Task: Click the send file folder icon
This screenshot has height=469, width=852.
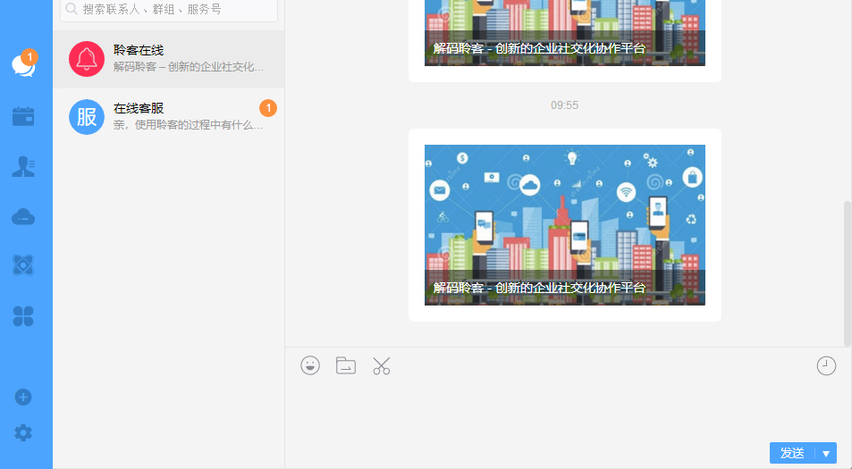Action: pyautogui.click(x=346, y=365)
